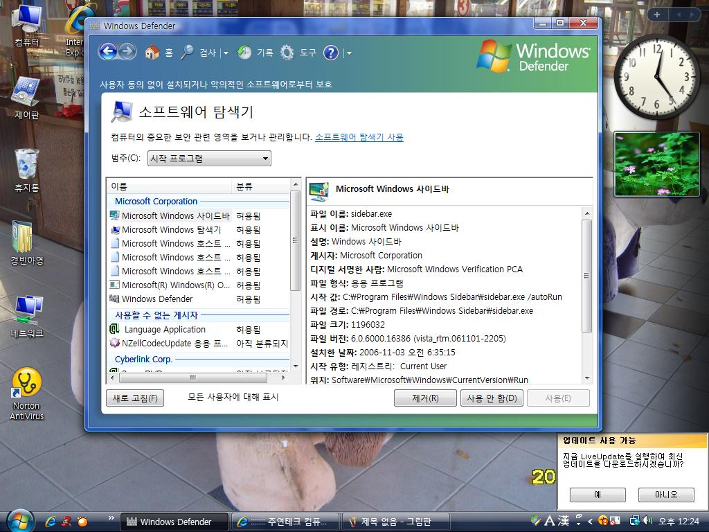This screenshot has width=709, height=532.
Task: Open the 홈 (Home) page in Defender
Action: pos(159,53)
